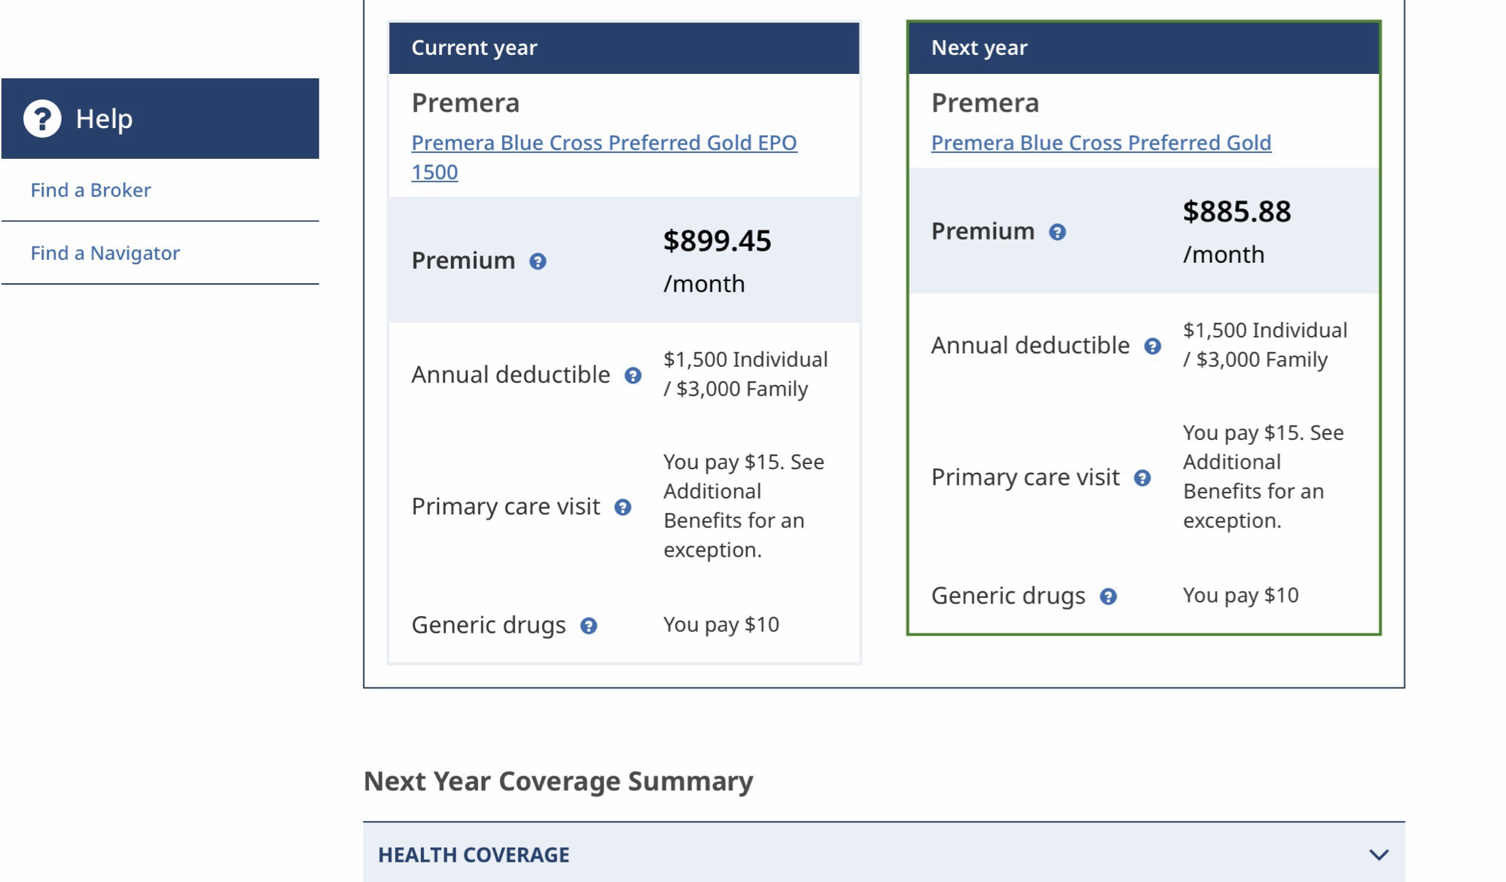This screenshot has height=882, width=1506.
Task: Open next year Premera Blue Cross Preferred Gold link
Action: point(1101,143)
